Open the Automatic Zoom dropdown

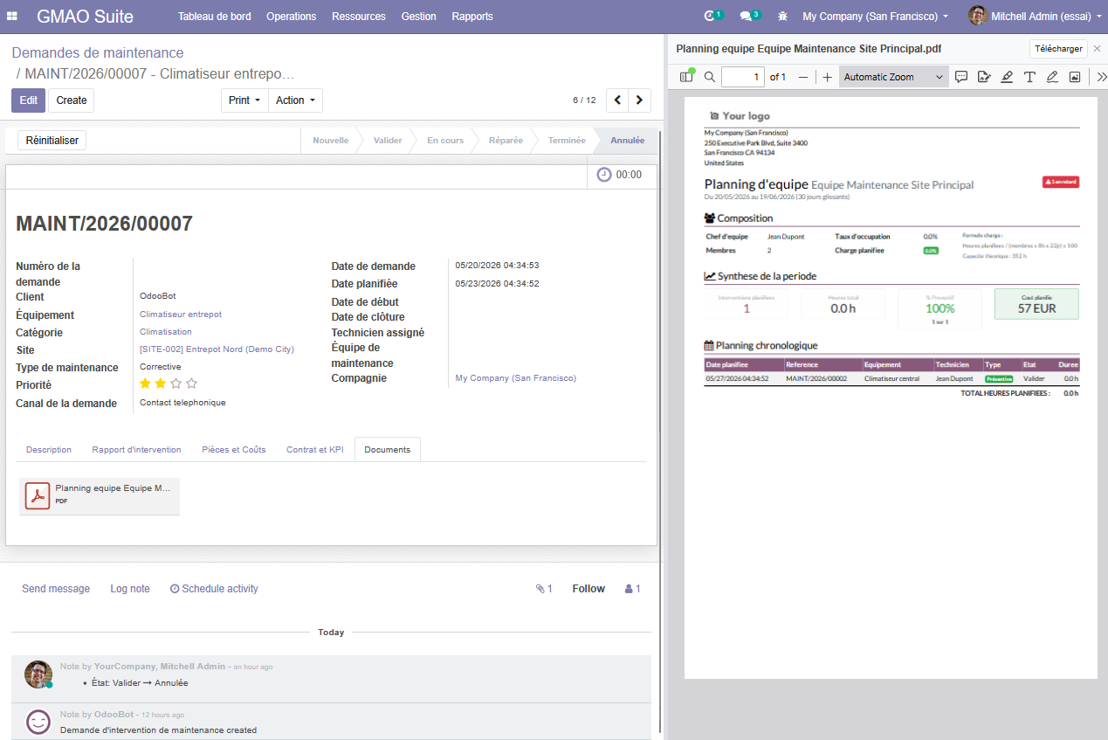[894, 77]
